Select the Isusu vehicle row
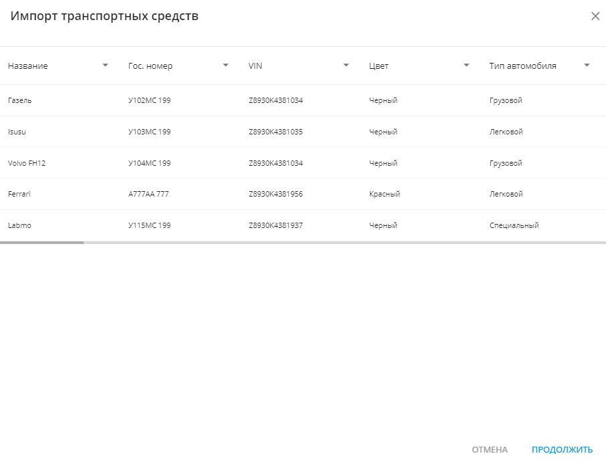 point(17,132)
